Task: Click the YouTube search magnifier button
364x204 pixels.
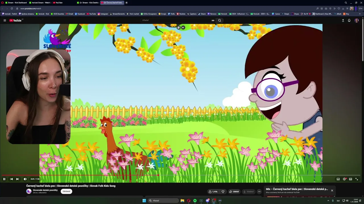Action: (x=220, y=20)
